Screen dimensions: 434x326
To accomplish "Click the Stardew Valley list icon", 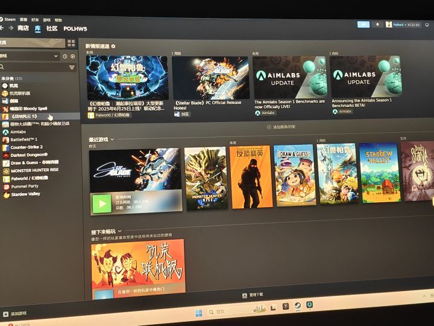I will click(7, 195).
